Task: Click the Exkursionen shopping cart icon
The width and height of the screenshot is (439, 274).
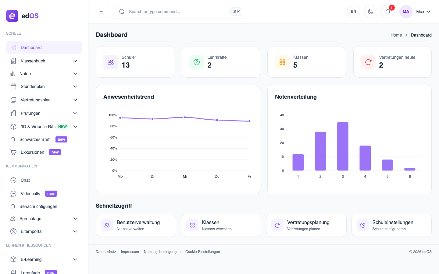Action: 13,152
